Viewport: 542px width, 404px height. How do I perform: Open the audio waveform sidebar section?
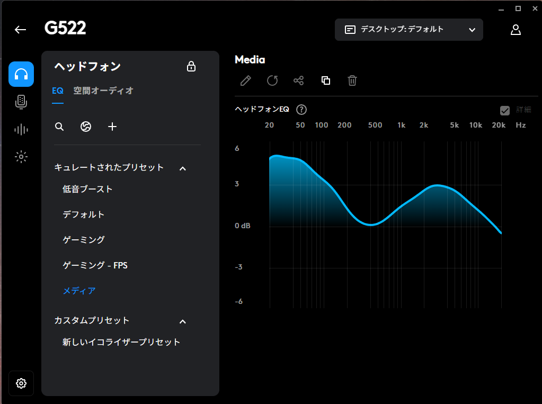coord(21,129)
